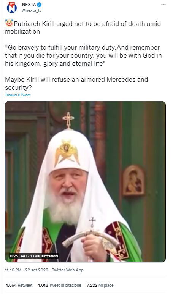Viewport: 173px width, 294px height.
Task: Click the gold cross atop the white headdress
Action: pos(68,120)
